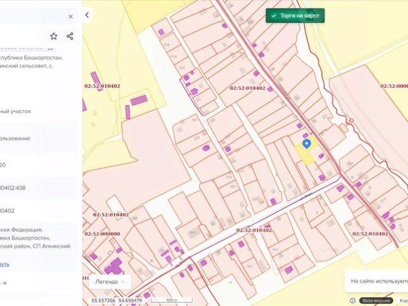Click the 'Beta-версия' badge
Image resolution: width=408 pixels, height=306 pixels.
[x=376, y=300]
